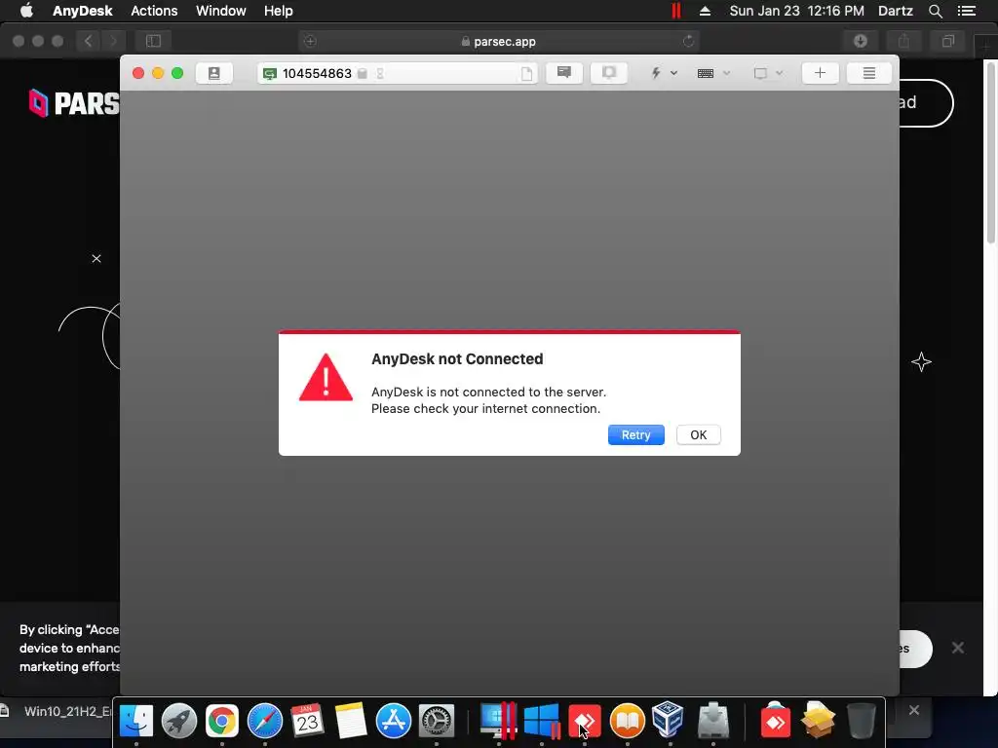Click the eject icon in the menu bar
This screenshot has width=998, height=748.
coord(705,11)
